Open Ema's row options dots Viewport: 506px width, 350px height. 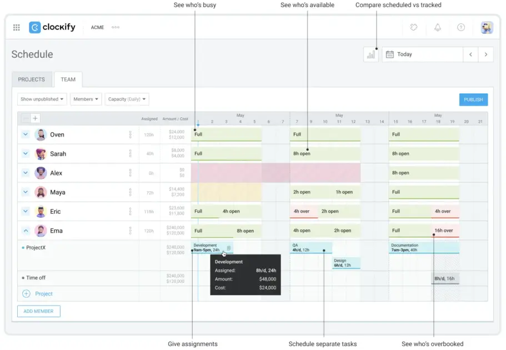point(131,231)
